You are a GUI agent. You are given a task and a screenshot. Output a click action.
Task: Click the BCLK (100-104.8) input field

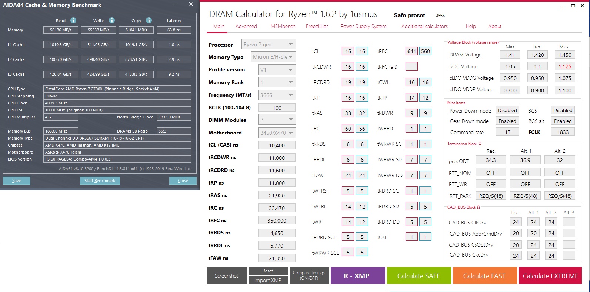(x=277, y=108)
